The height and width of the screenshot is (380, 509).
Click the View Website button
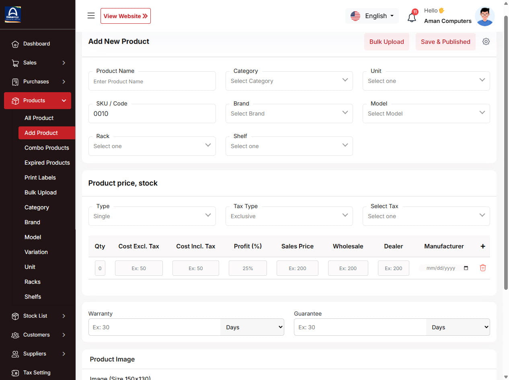tap(125, 16)
